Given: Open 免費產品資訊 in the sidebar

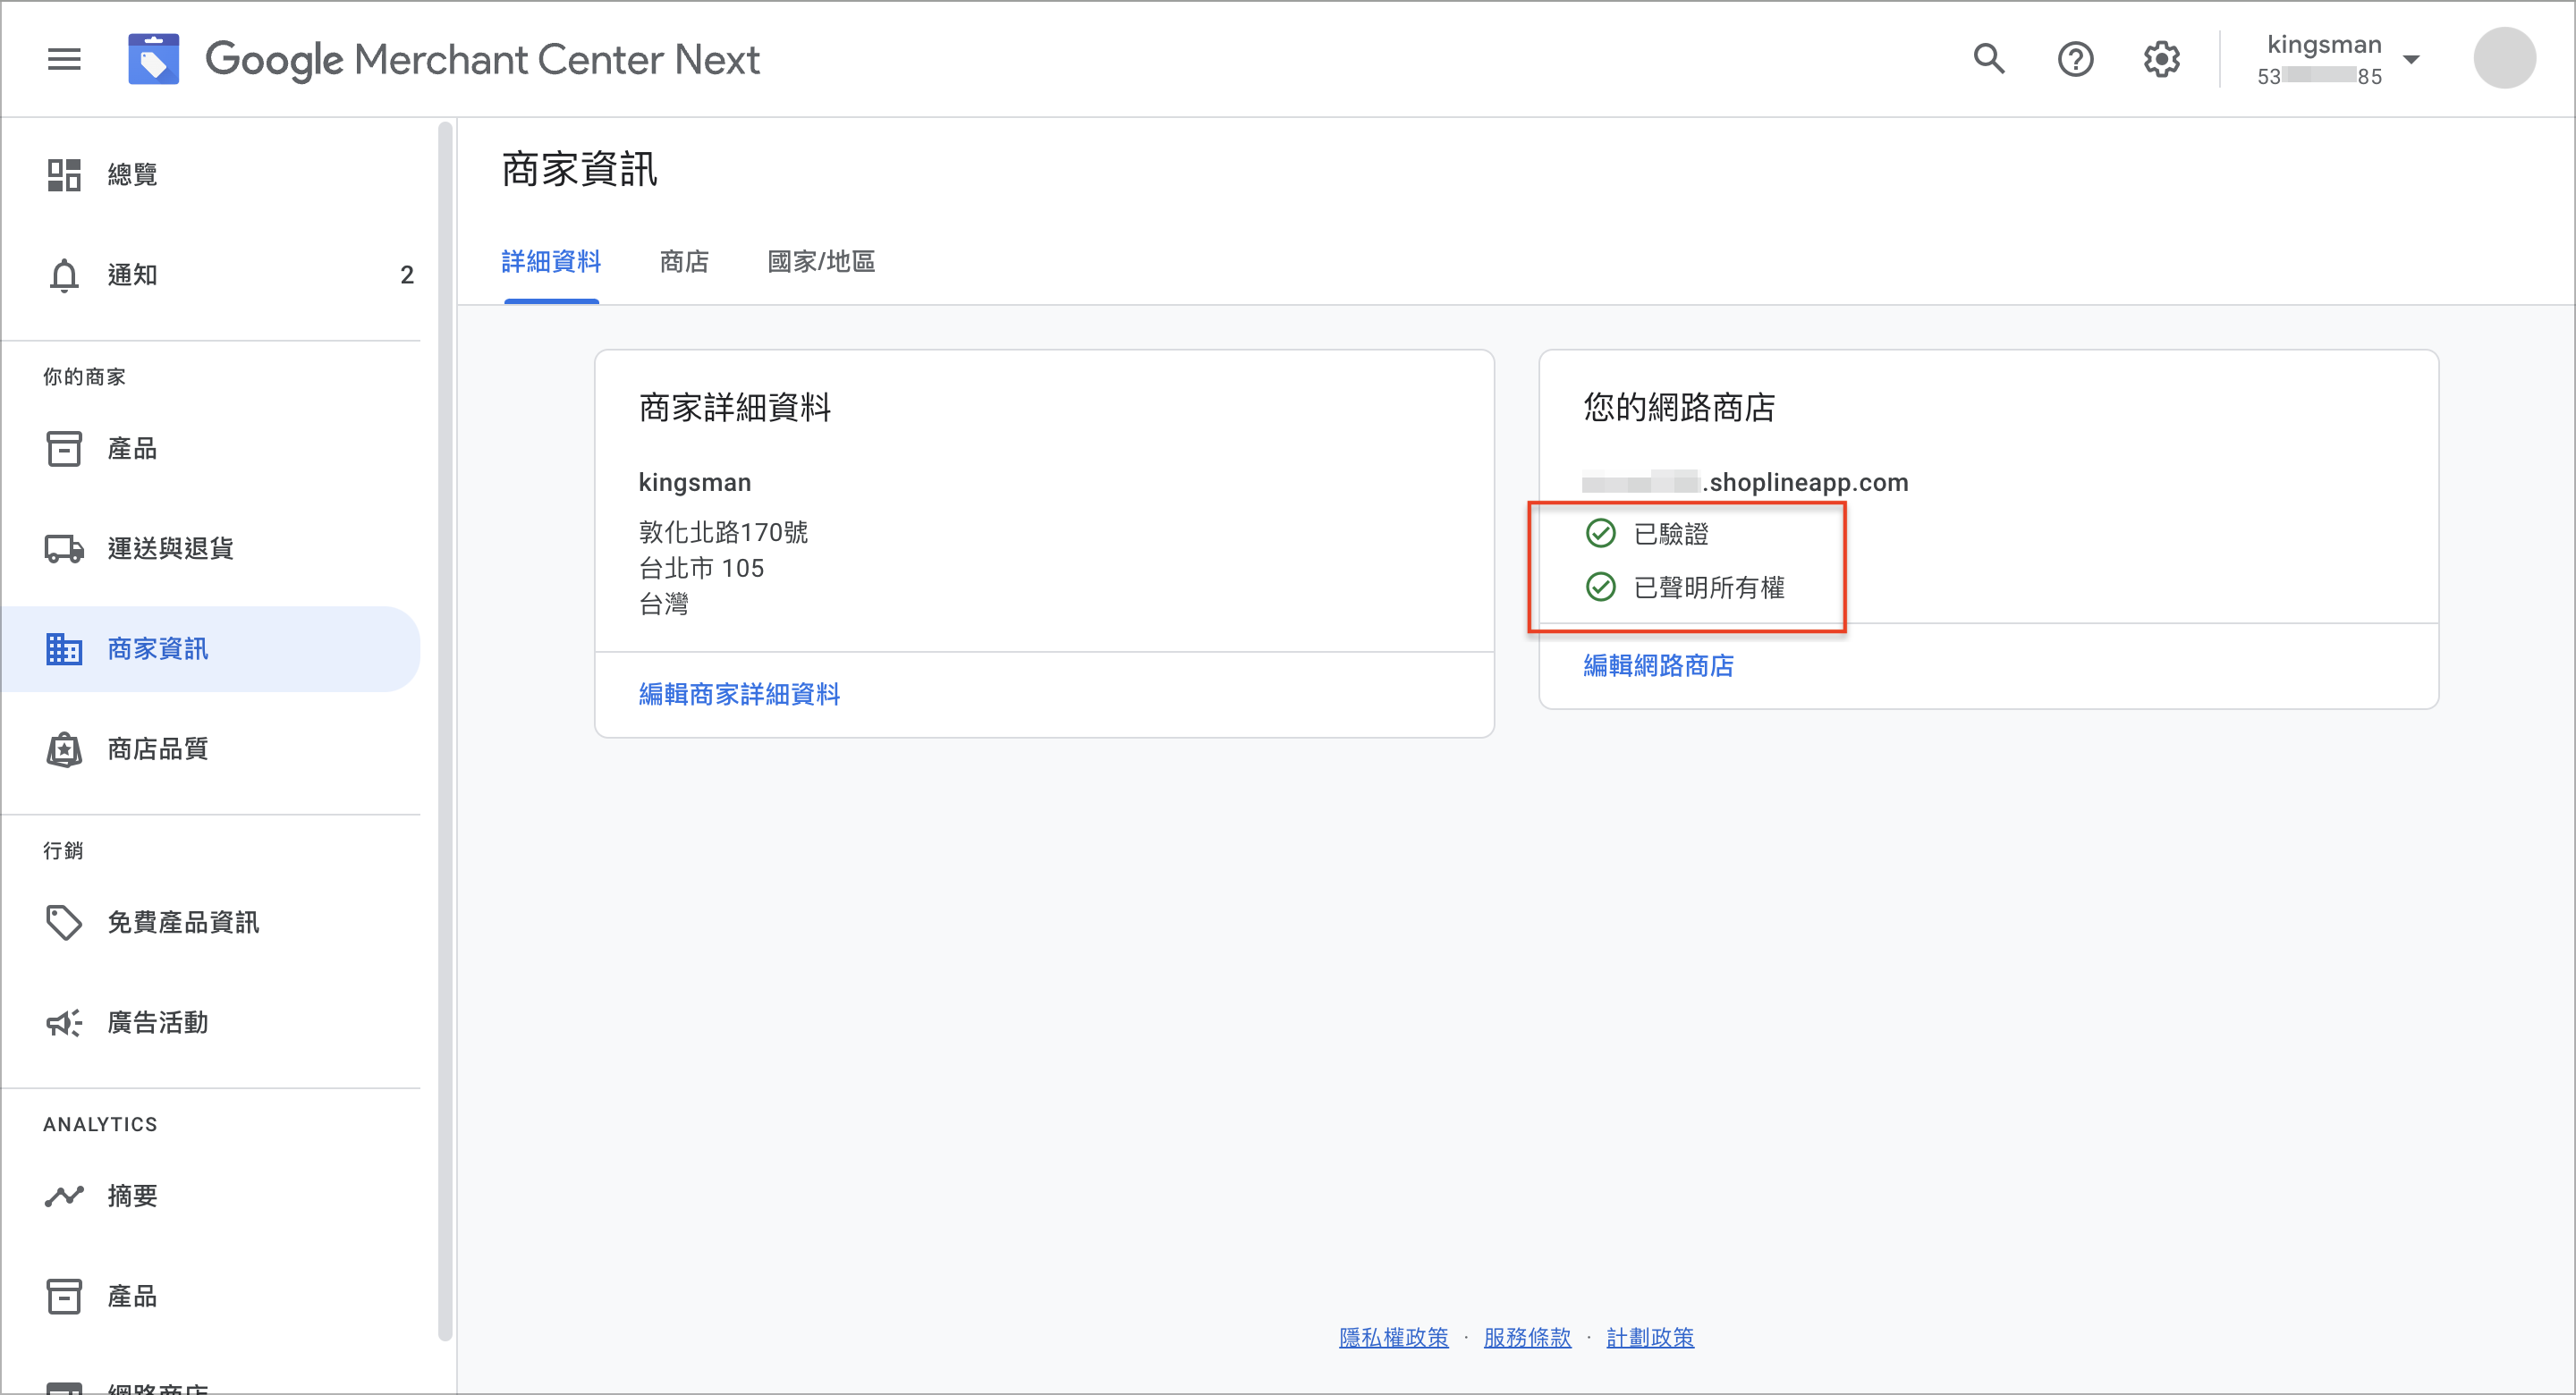Looking at the screenshot, I should (x=211, y=922).
